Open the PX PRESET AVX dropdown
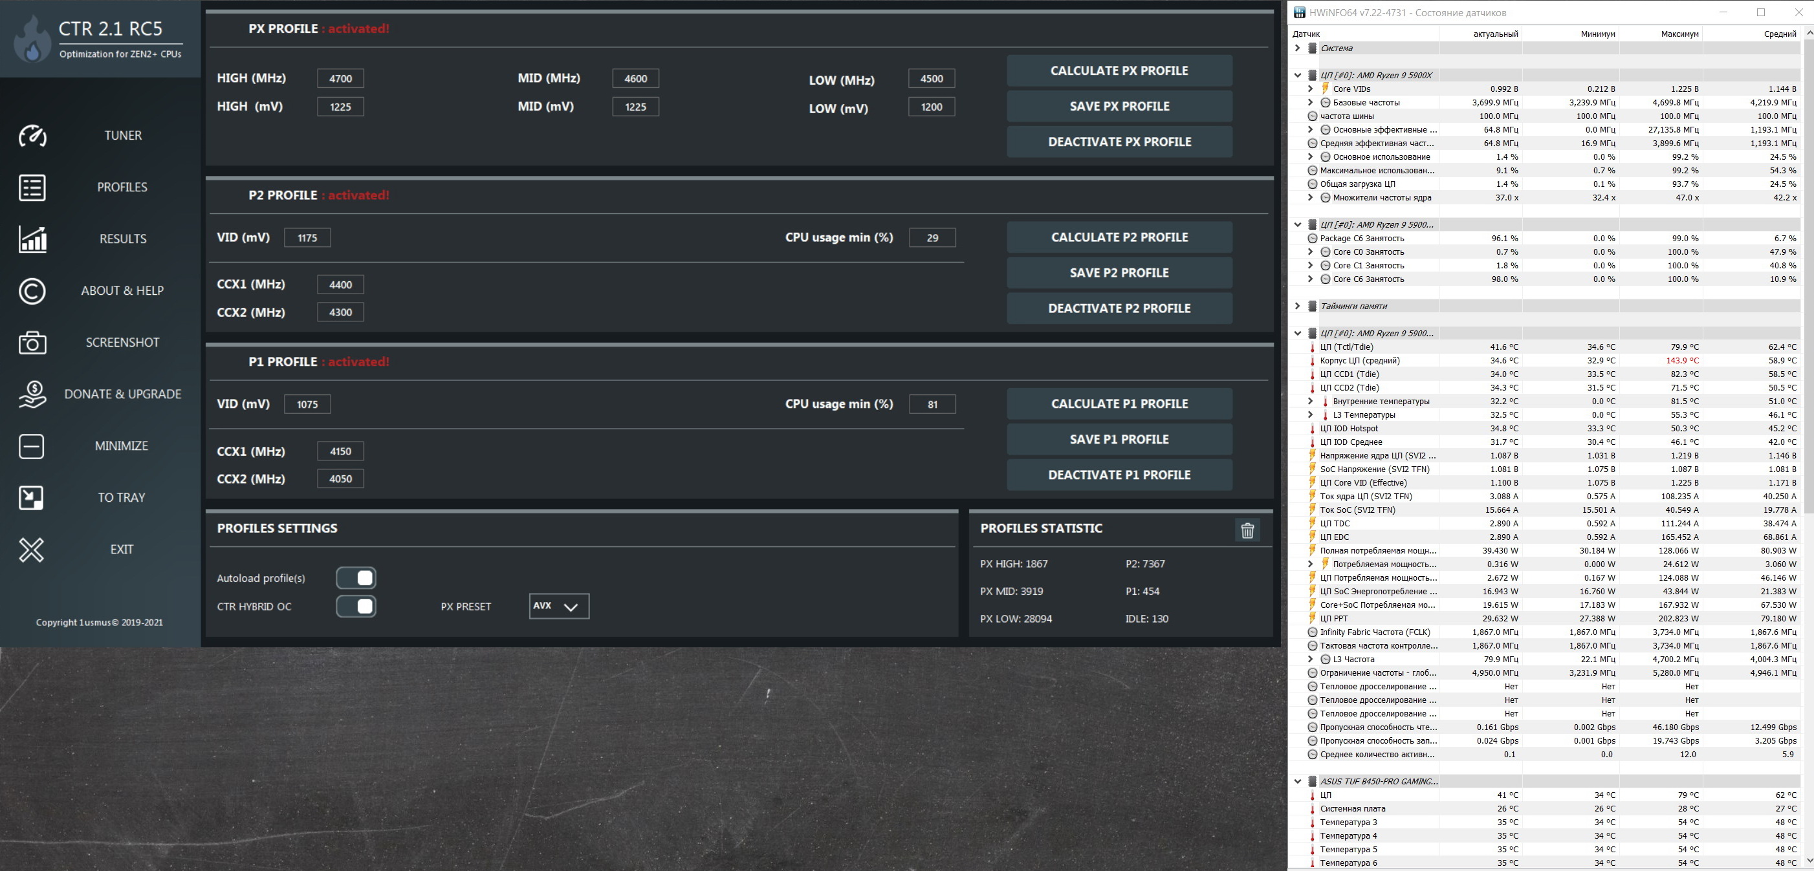1814x871 pixels. point(559,607)
